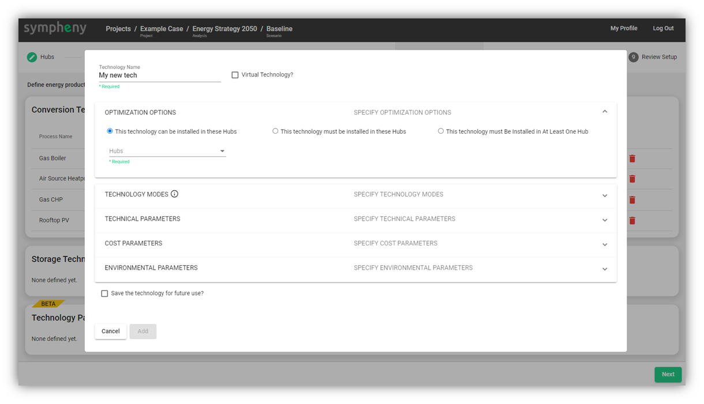Go to Projects in the breadcrumb
The image size is (704, 404).
[118, 29]
